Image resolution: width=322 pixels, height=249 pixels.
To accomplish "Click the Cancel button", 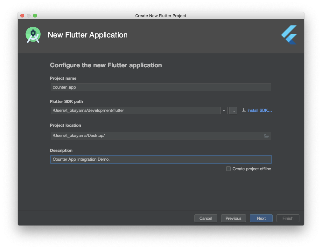I will tap(206, 218).
